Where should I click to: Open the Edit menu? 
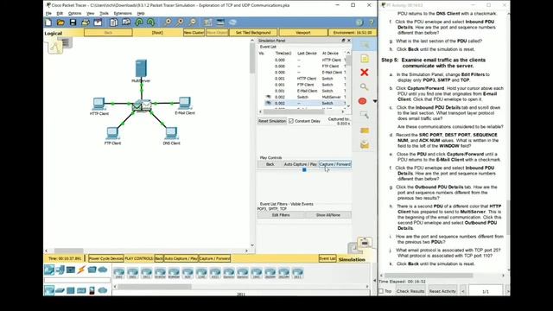[60, 14]
